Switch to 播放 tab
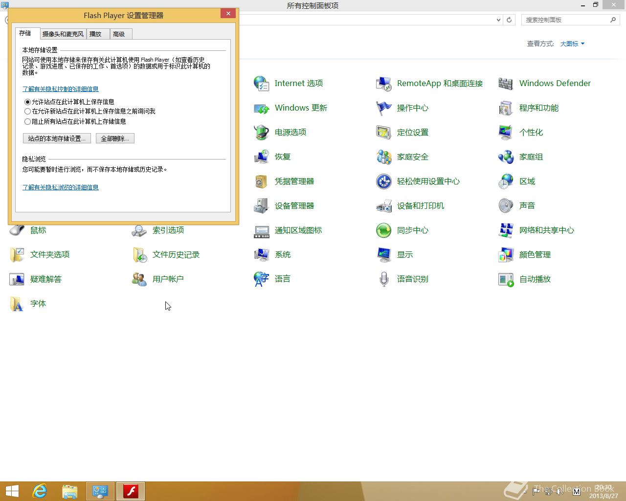This screenshot has width=626, height=501. [x=97, y=34]
